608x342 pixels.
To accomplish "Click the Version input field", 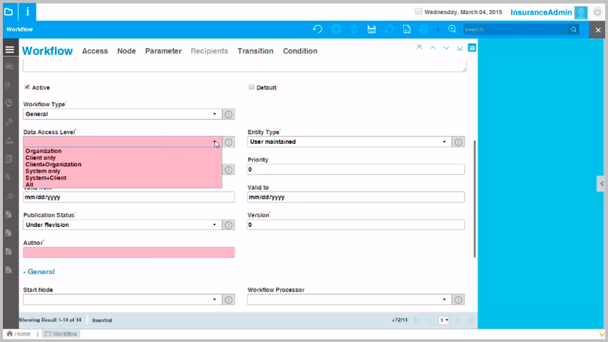I will (x=356, y=225).
